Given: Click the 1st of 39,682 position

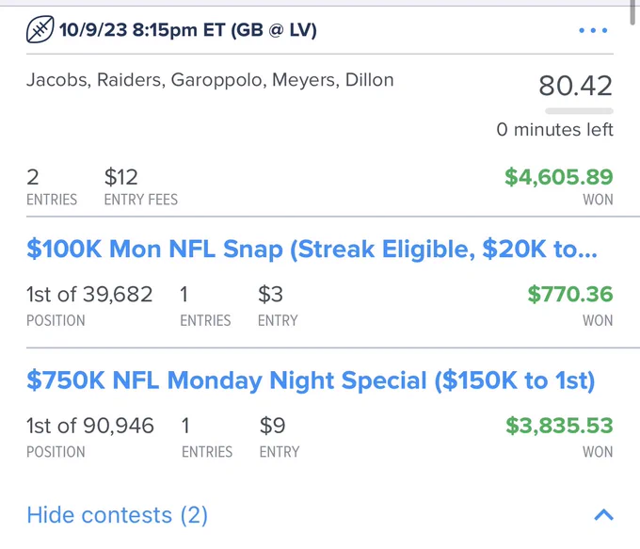Looking at the screenshot, I should click(89, 294).
